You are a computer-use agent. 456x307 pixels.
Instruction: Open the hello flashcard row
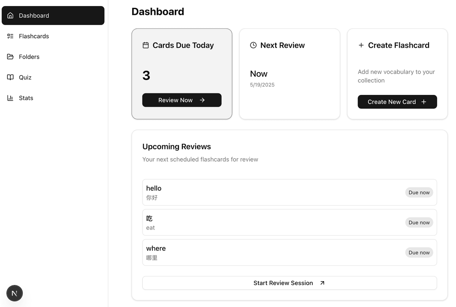[290, 192]
